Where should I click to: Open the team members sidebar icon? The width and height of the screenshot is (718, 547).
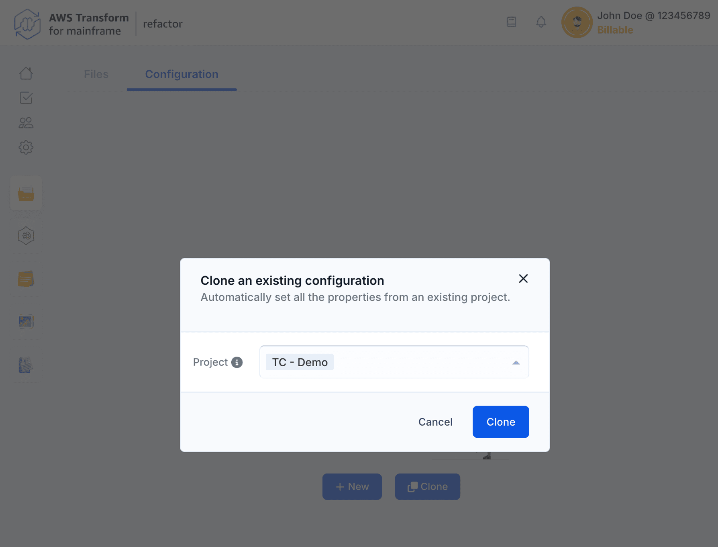[26, 122]
